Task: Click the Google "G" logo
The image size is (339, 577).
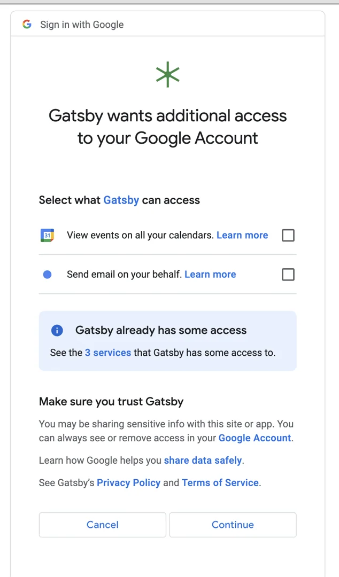Action: [27, 24]
